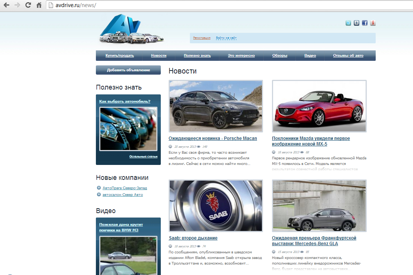Viewport: 413px width, 275px height.
Task: Click views eye icon on Mercedes GLA article
Action: pyautogui.click(x=302, y=252)
